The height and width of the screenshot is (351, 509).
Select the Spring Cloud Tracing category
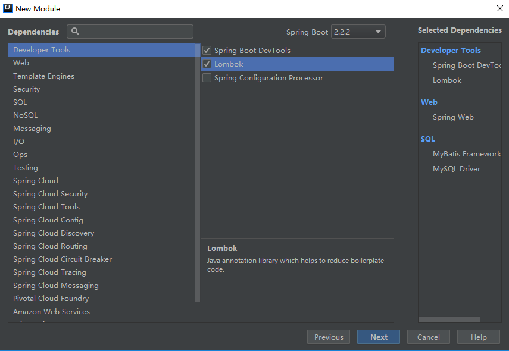(x=102, y=272)
